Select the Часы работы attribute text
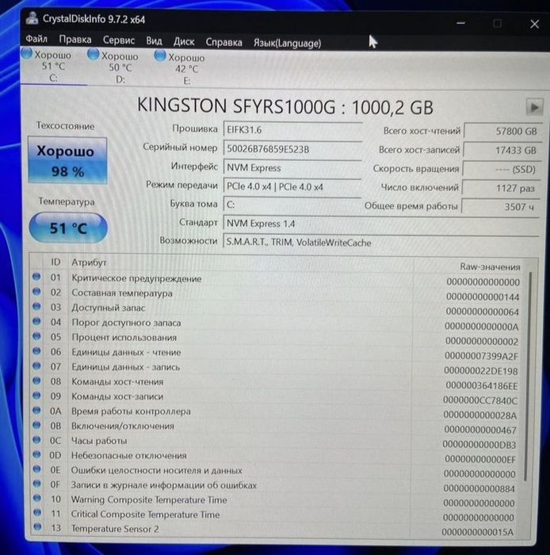Viewport: 550px width, 555px height. [x=99, y=441]
